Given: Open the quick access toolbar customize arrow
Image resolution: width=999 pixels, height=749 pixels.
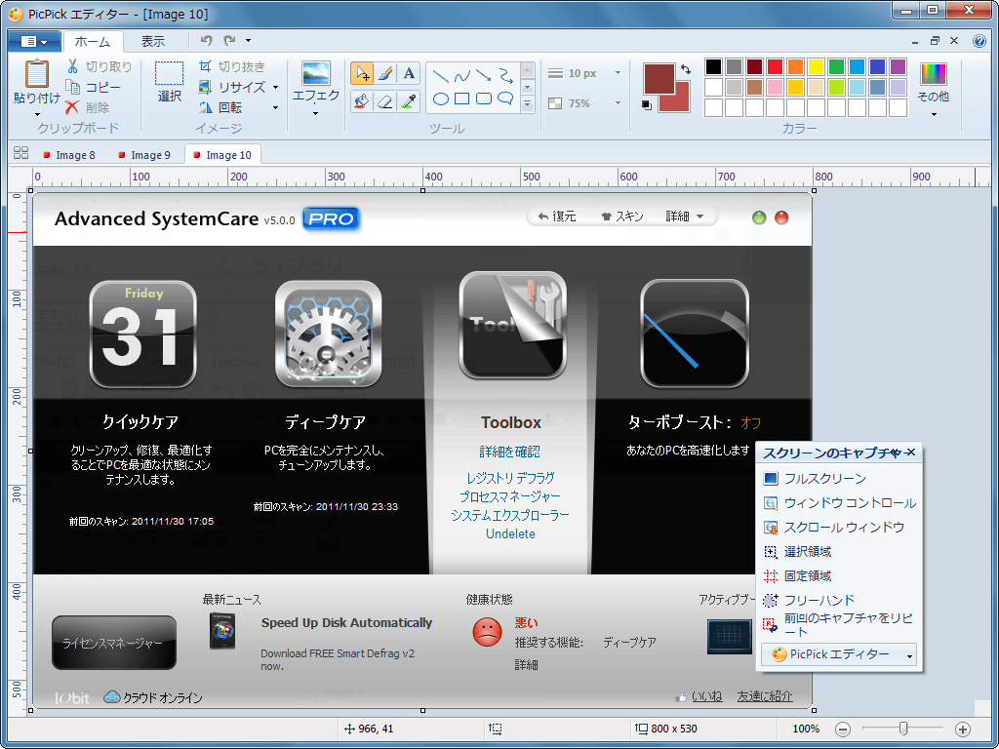Looking at the screenshot, I should (249, 40).
